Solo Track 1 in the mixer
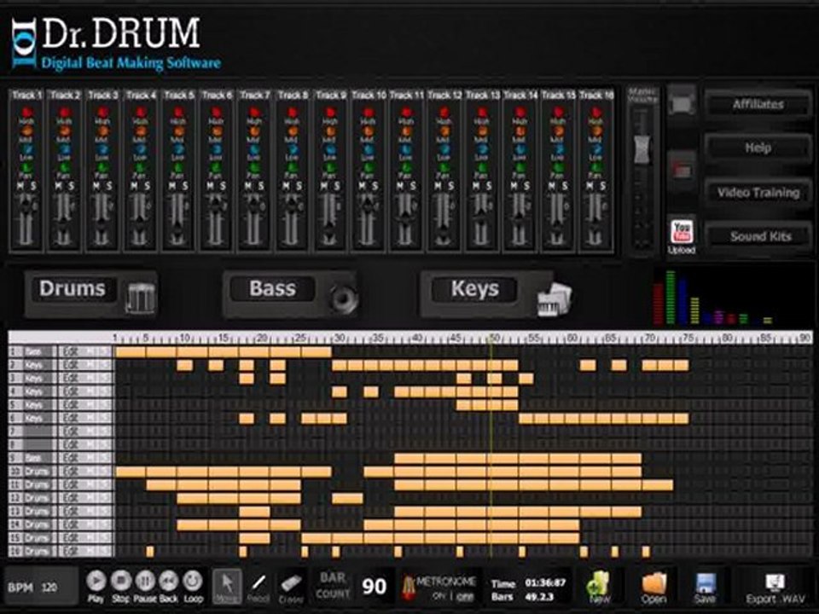 (33, 186)
